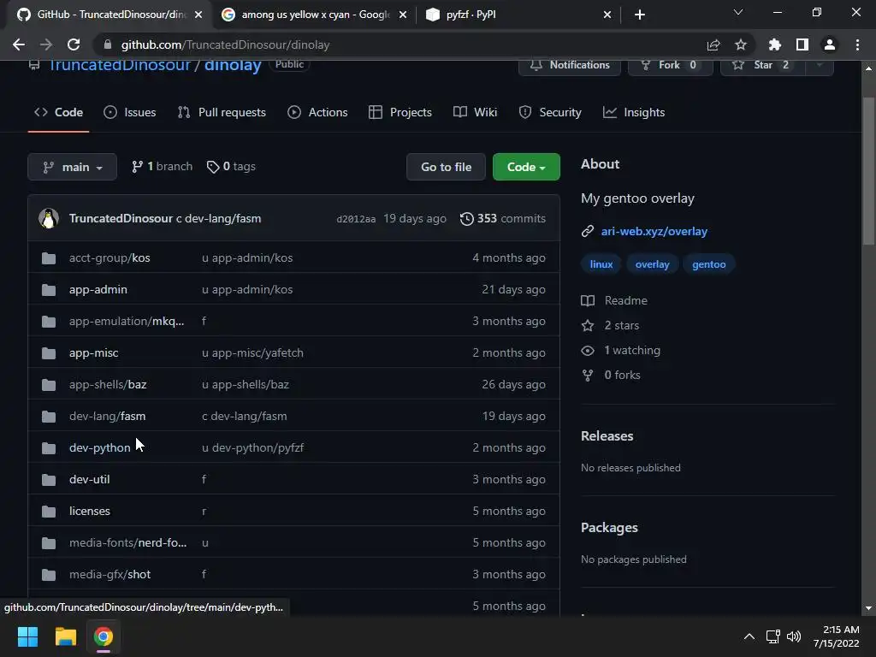Visit the ari-web.xyz/overlay link
This screenshot has height=657, width=876.
pos(654,231)
